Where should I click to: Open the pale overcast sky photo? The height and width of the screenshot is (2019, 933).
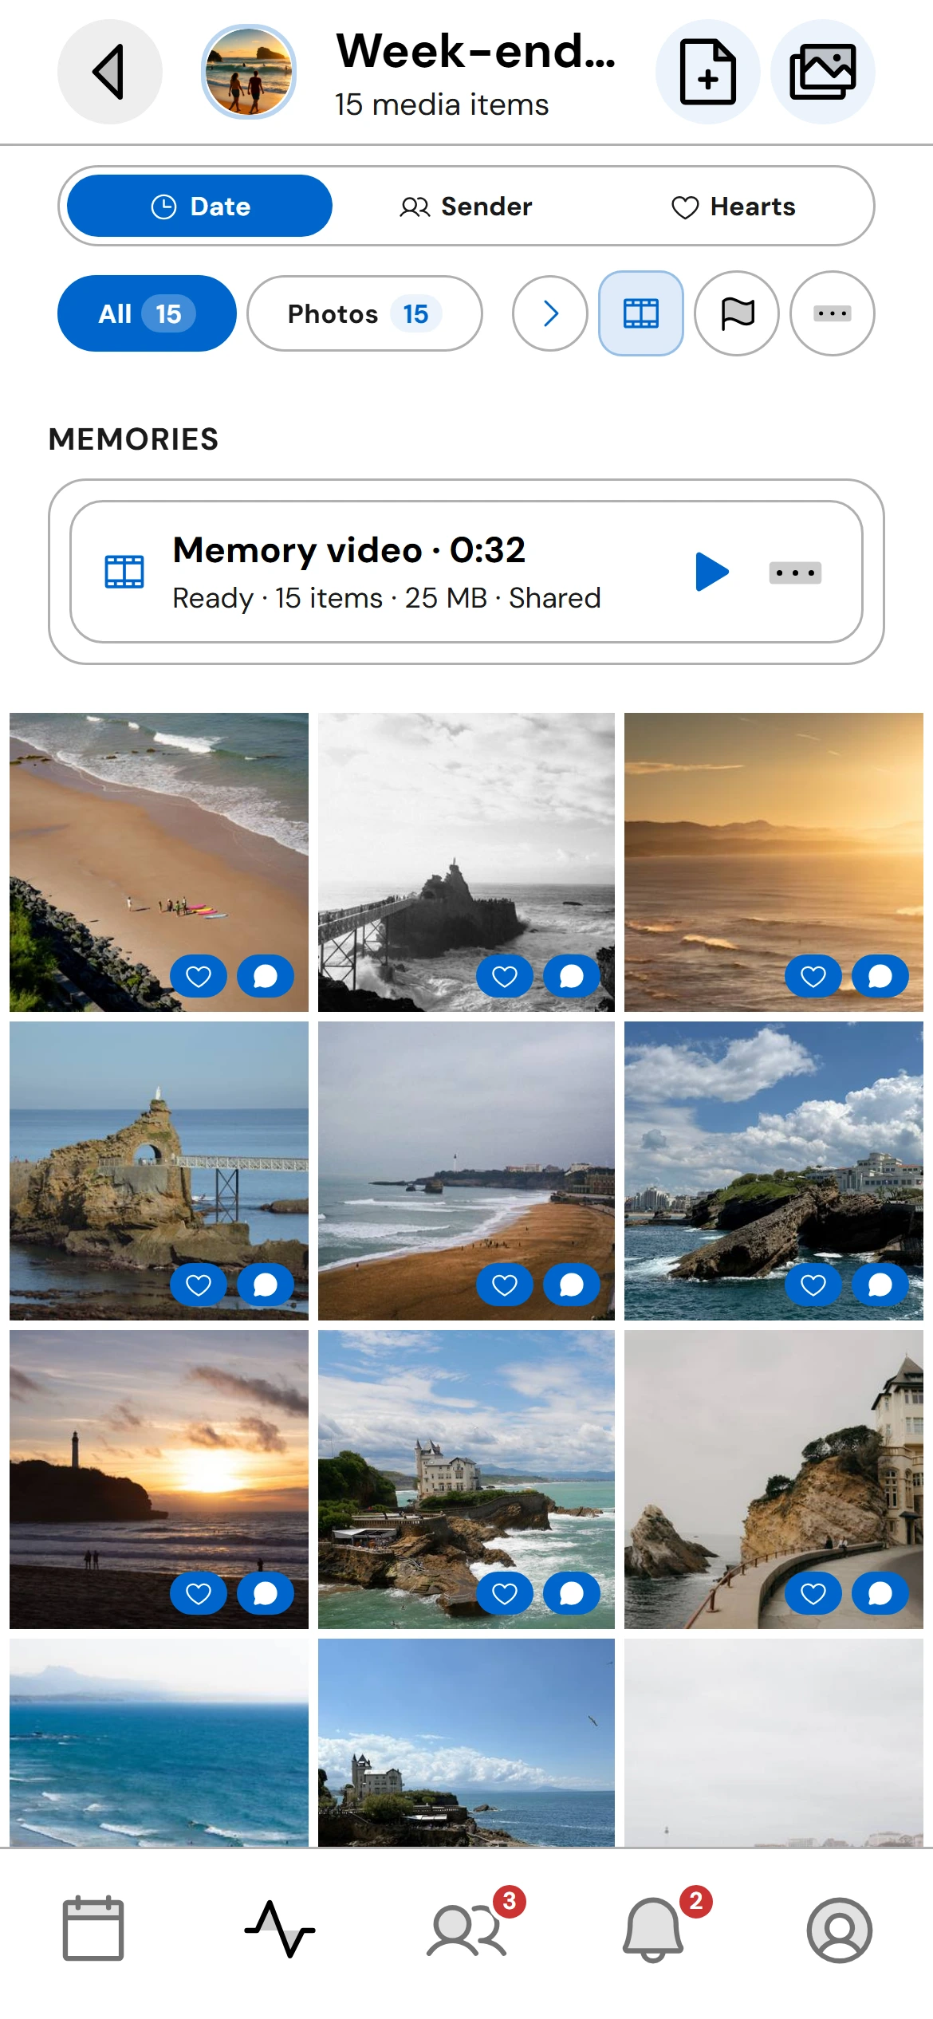tap(774, 1742)
